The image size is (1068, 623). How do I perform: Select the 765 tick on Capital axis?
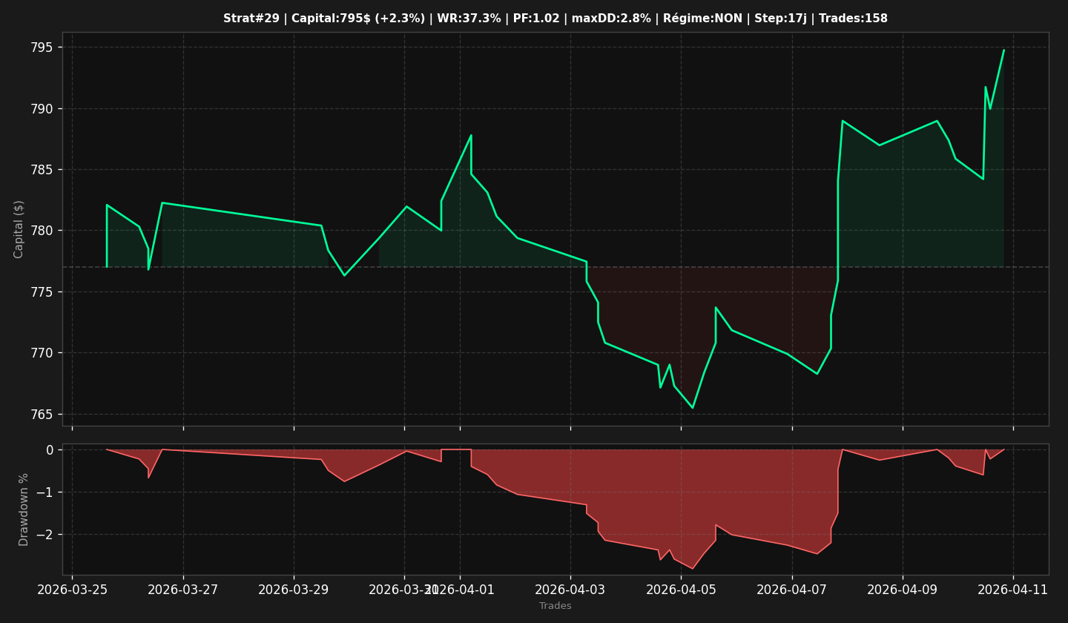(44, 414)
